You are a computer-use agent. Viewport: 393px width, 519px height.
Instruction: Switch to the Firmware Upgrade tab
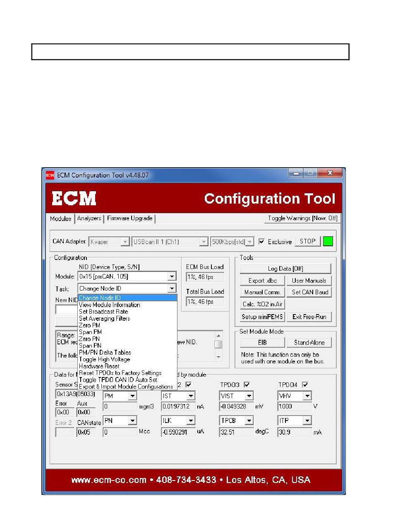pos(129,218)
